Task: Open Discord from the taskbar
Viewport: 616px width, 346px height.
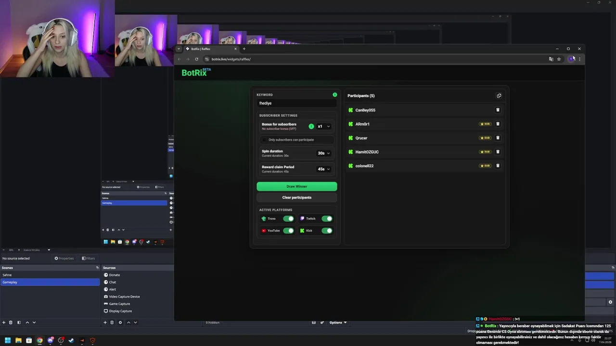Action: [x=50, y=340]
